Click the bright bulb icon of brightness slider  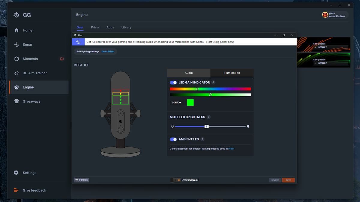[248, 127]
